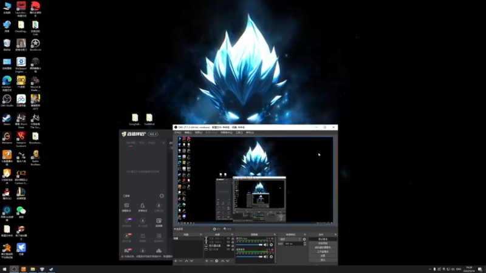Image resolution: width=486 pixels, height=273 pixels.
Task: Toggle the eye on the second text source
Action: tap(228, 241)
